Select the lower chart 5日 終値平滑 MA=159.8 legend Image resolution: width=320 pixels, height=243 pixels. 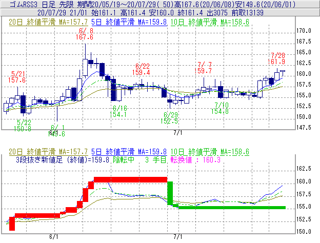coord(129,152)
